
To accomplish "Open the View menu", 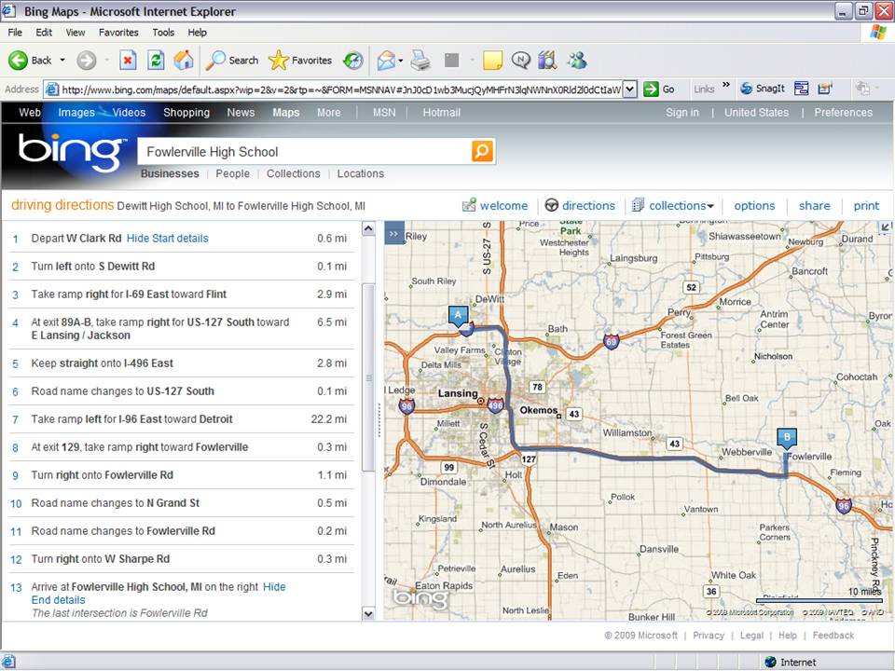I will pyautogui.click(x=75, y=33).
